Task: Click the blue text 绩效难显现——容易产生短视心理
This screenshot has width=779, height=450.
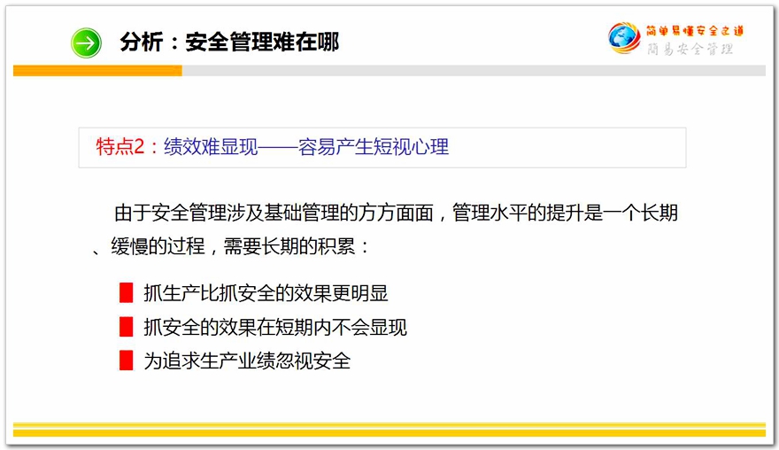Action: (x=306, y=147)
